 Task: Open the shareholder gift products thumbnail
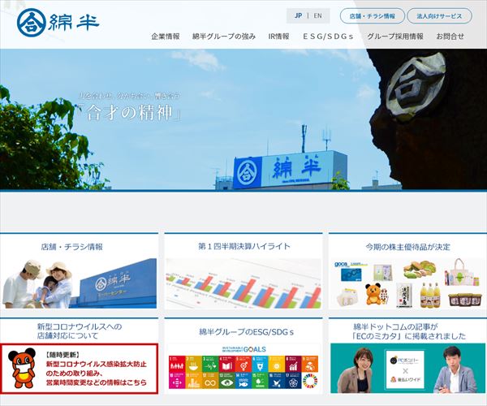tap(407, 283)
